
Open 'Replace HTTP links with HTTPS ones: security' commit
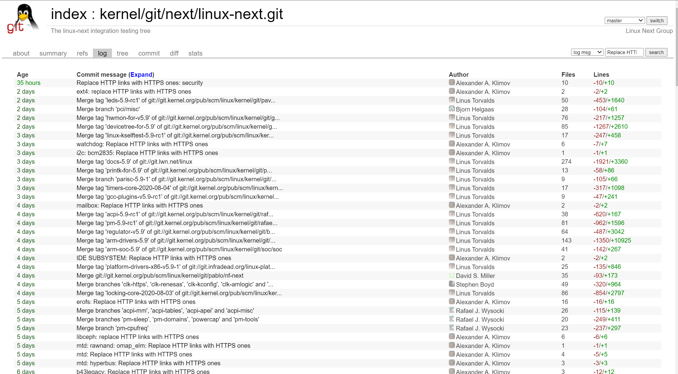pyautogui.click(x=140, y=83)
